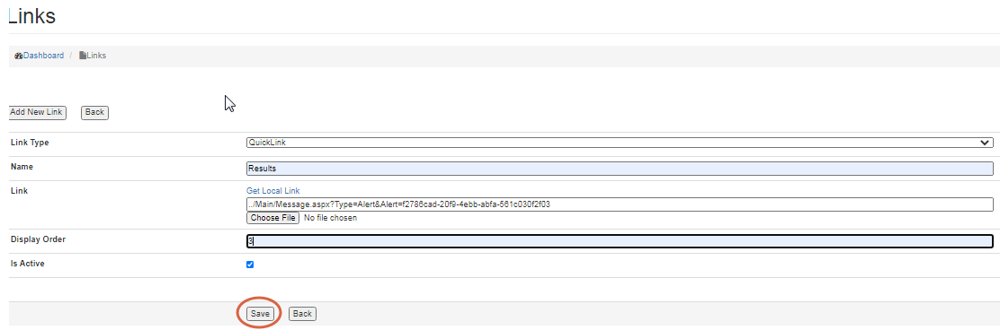Image resolution: width=1000 pixels, height=330 pixels.
Task: Uncheck the Is Active checkbox
Action: click(250, 265)
